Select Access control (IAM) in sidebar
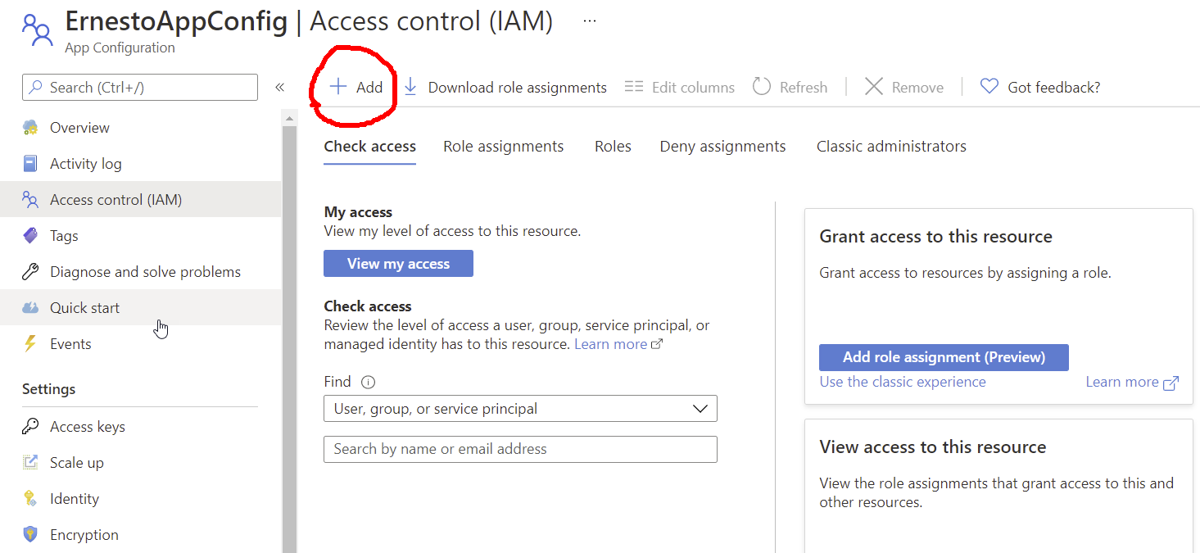The height and width of the screenshot is (553, 1200). 141,200
